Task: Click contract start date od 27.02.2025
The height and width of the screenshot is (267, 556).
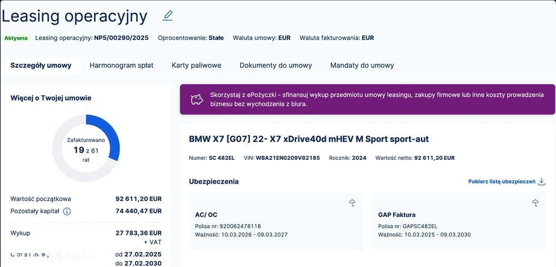Action: coord(138,254)
